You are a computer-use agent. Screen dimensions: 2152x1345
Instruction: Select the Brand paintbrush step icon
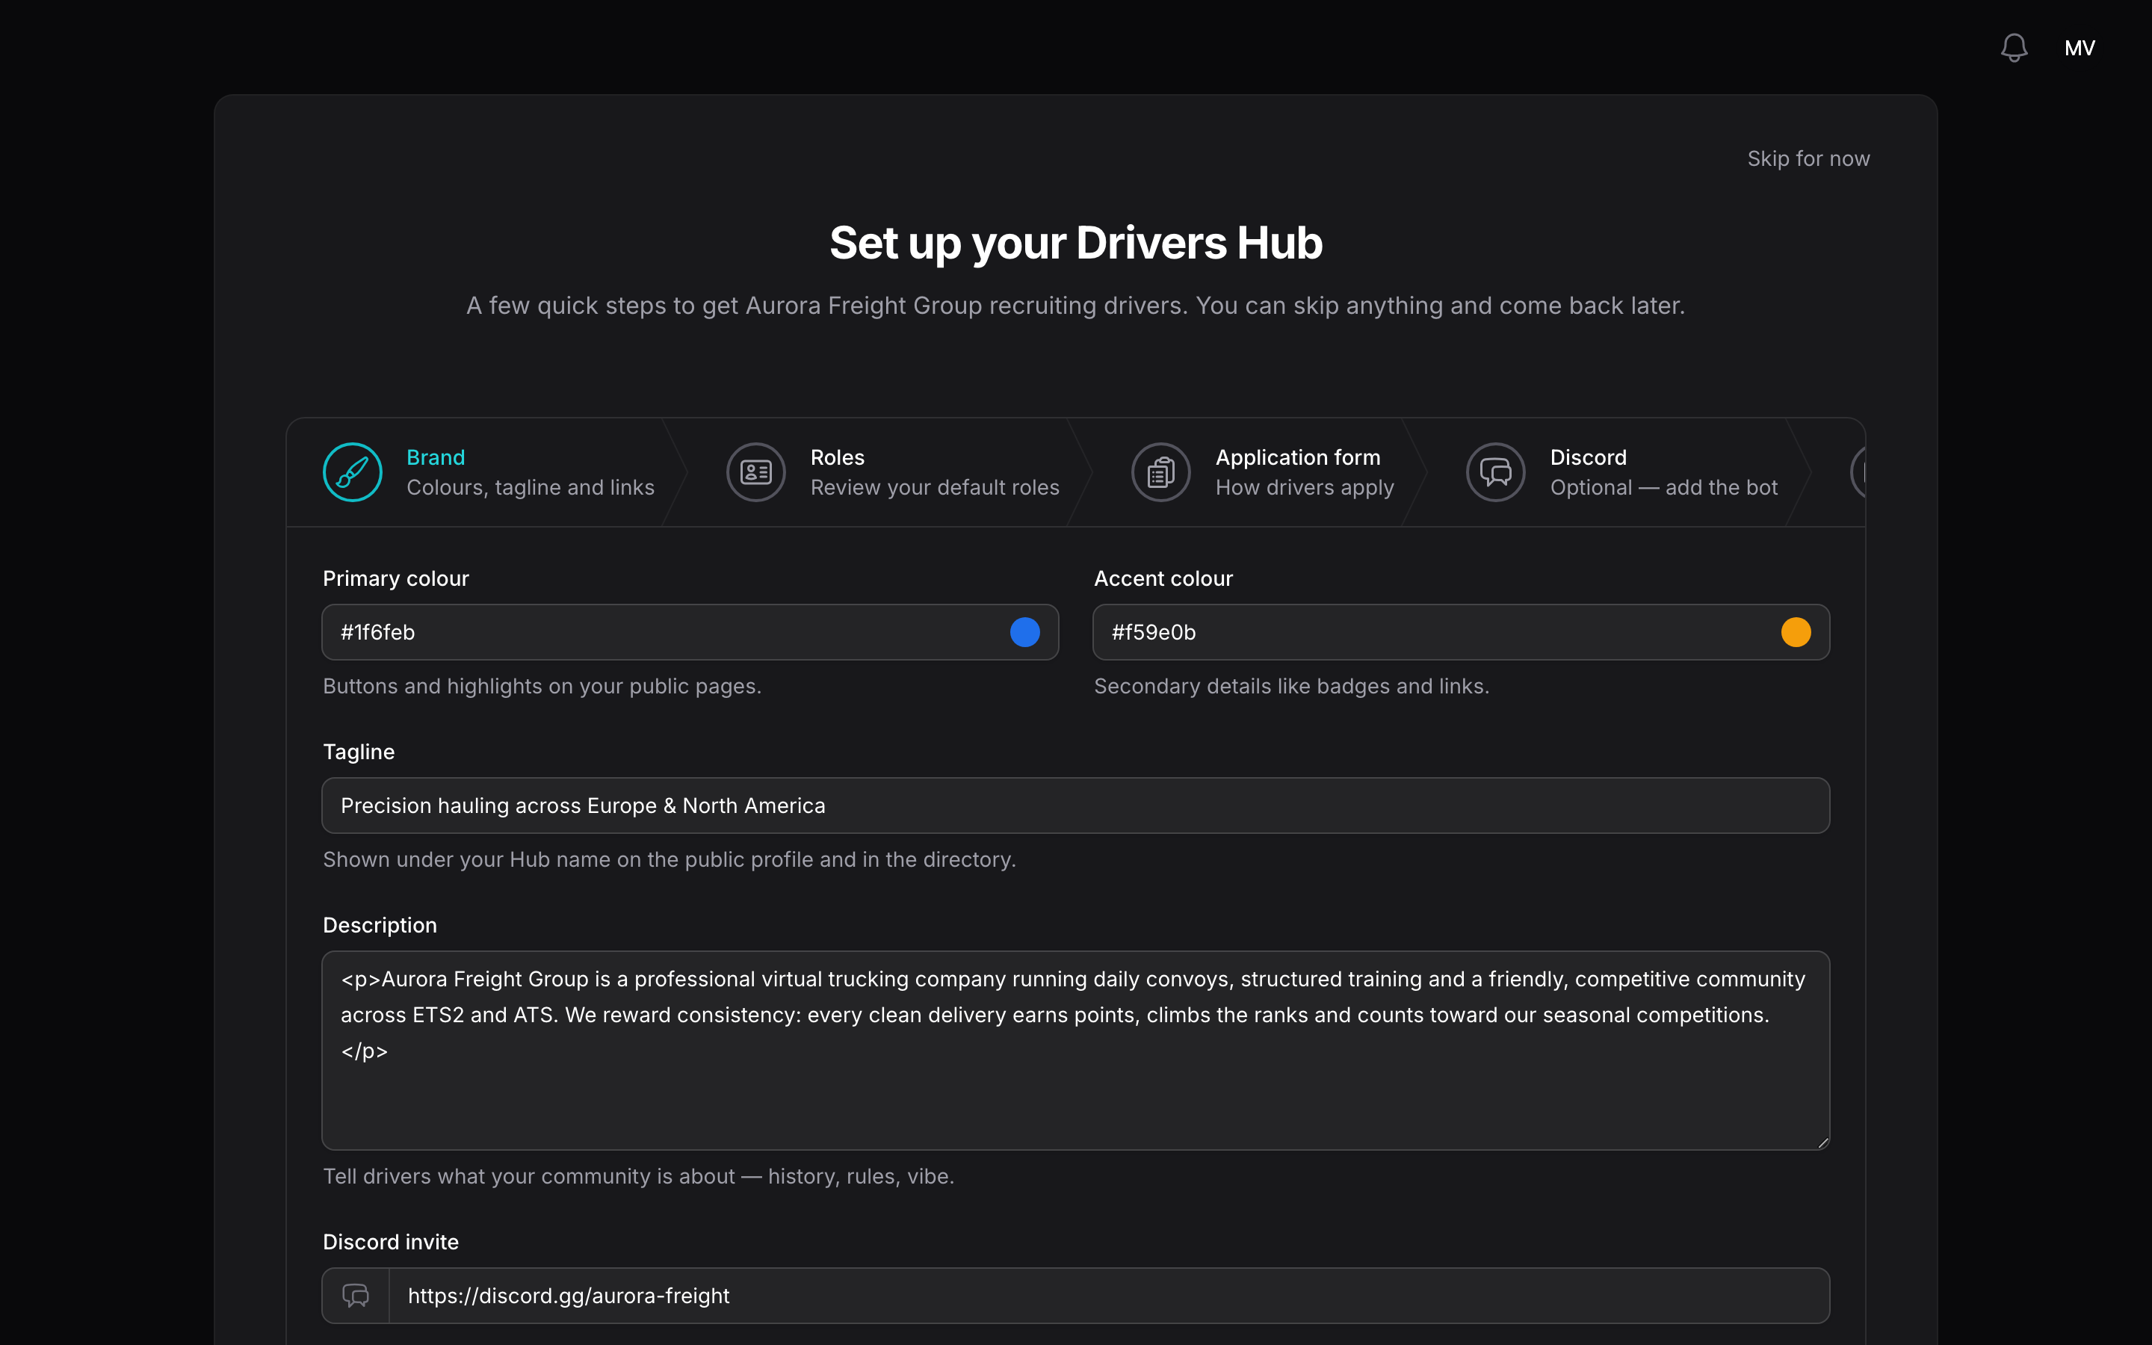[x=352, y=472]
